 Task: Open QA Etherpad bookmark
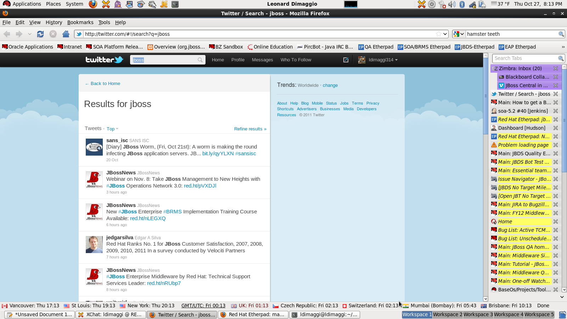pyautogui.click(x=376, y=47)
